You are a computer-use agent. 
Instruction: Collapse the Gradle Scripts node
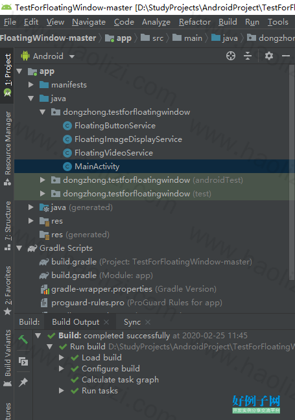19,248
